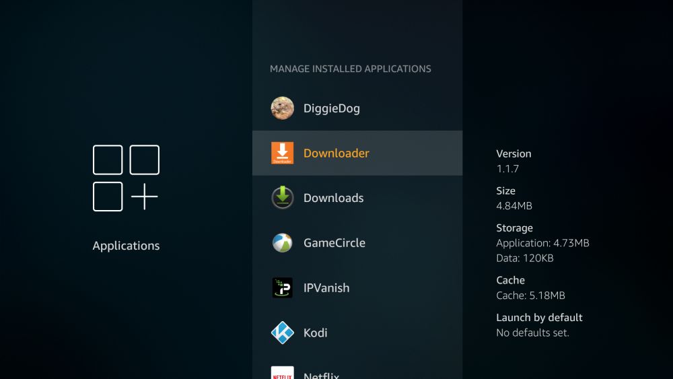Click the version value 1.1.7
This screenshot has width=673, height=379.
507,169
